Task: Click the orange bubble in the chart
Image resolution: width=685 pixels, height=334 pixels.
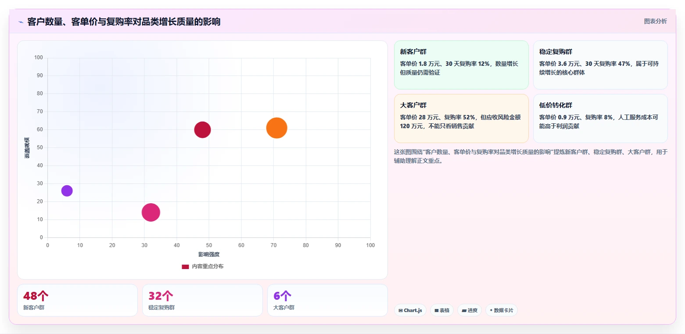Action: [276, 128]
